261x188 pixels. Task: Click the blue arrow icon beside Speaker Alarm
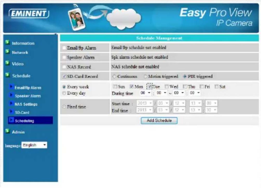tap(11, 95)
